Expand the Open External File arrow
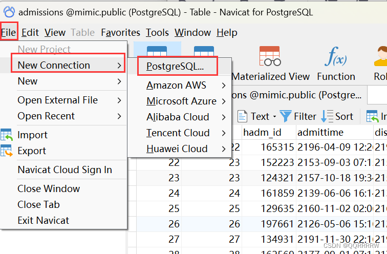Viewport: 387px width, 254px height. (119, 100)
